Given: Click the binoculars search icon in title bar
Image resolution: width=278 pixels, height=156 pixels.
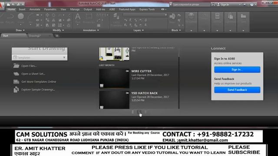Looking at the screenshot, I should coord(213,5).
